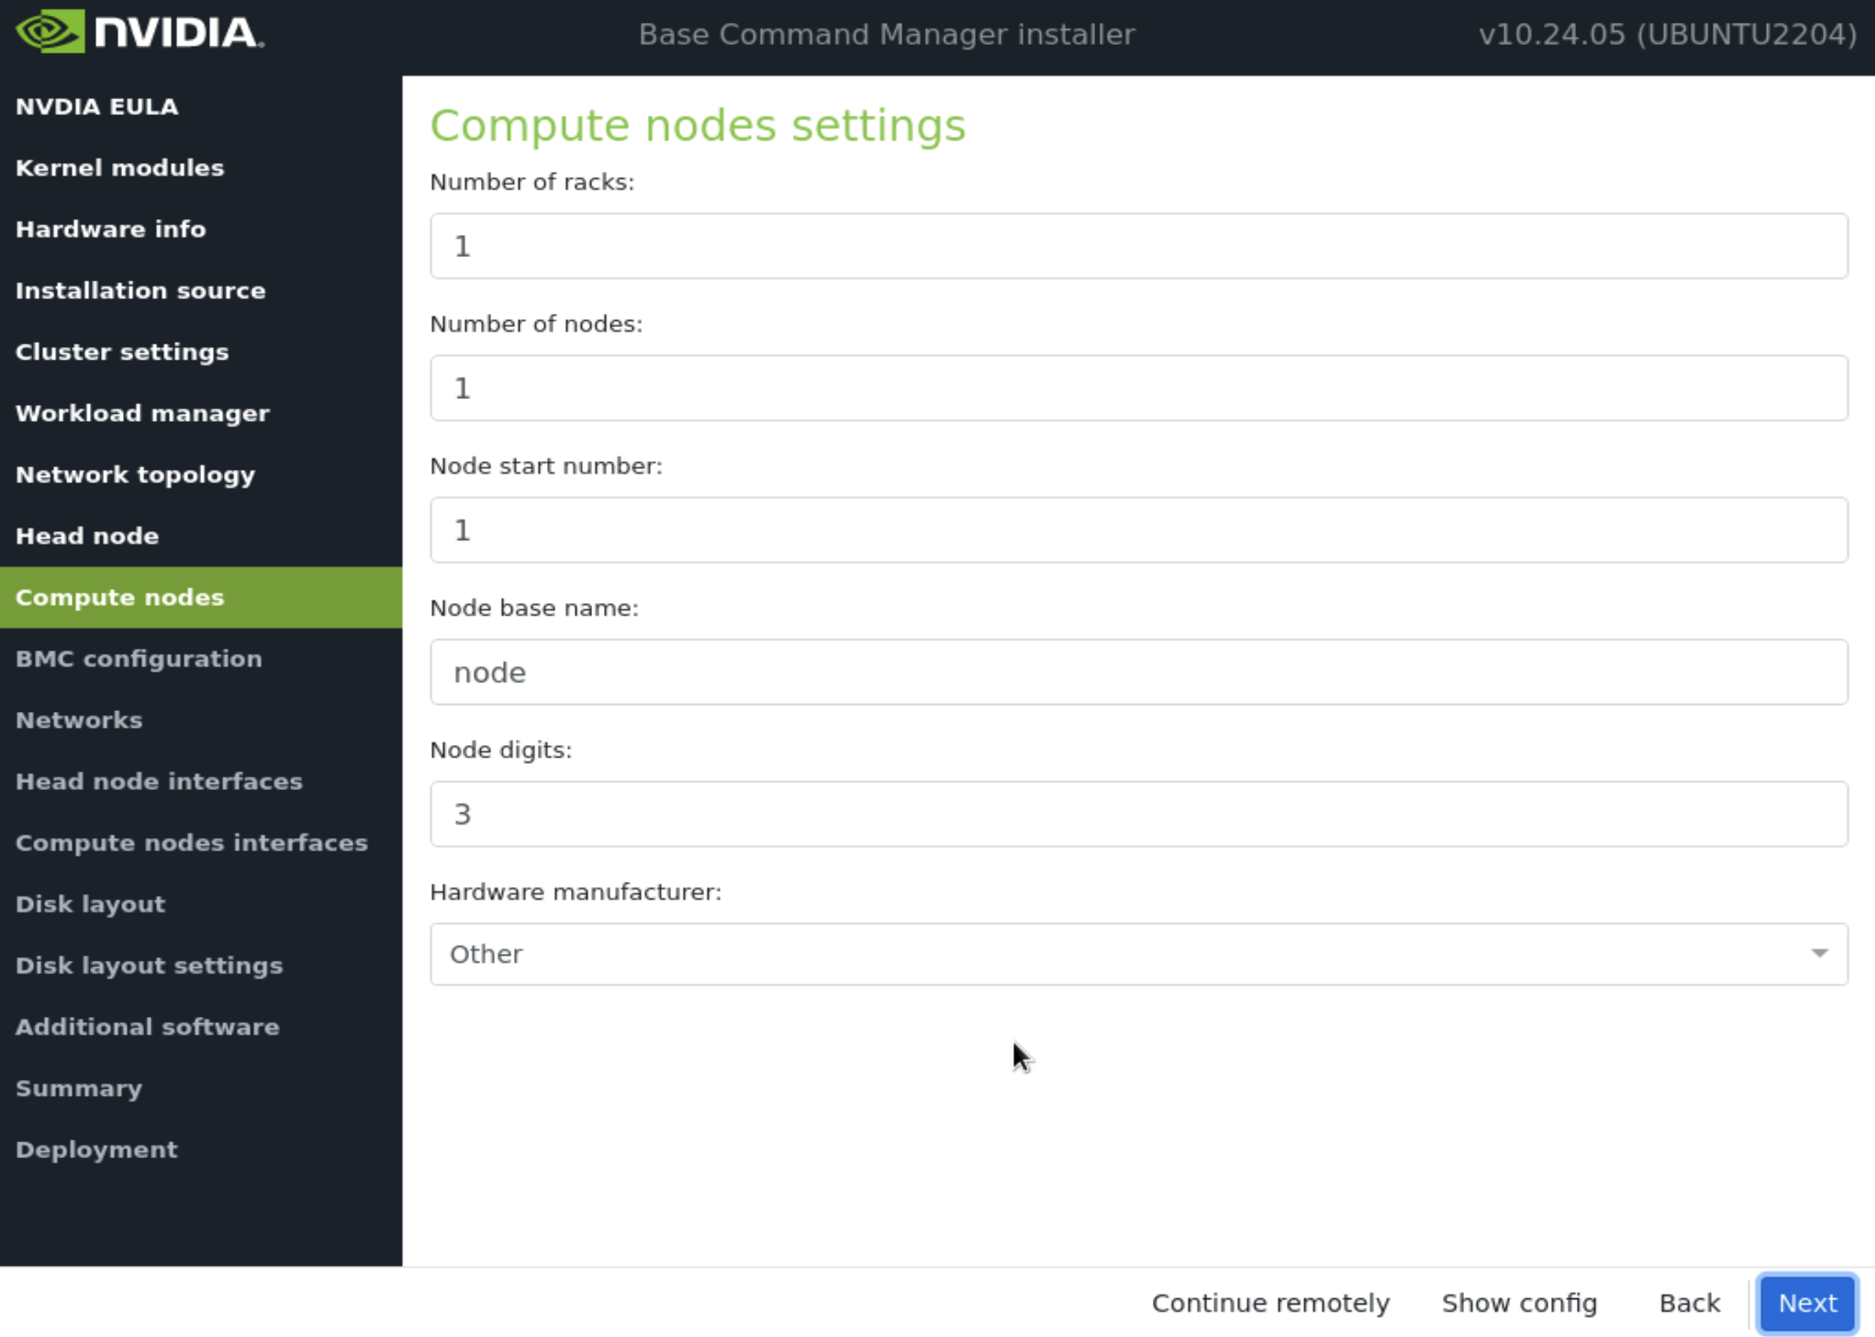Select Compute nodes sidebar item
The width and height of the screenshot is (1875, 1337).
(120, 596)
